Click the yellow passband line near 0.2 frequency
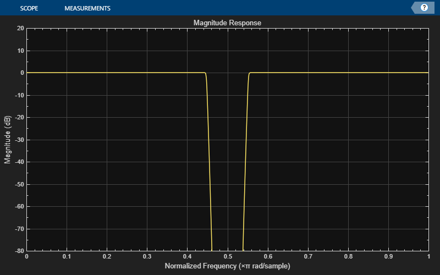 click(107, 73)
